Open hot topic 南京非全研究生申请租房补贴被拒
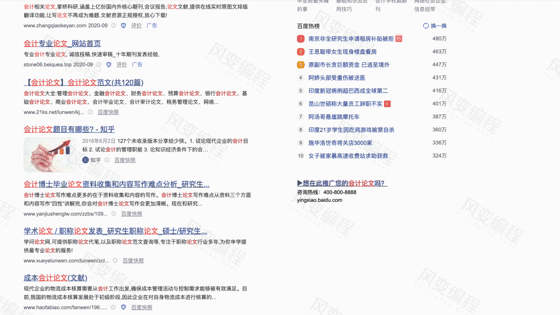This screenshot has height=315, width=560. (x=351, y=39)
